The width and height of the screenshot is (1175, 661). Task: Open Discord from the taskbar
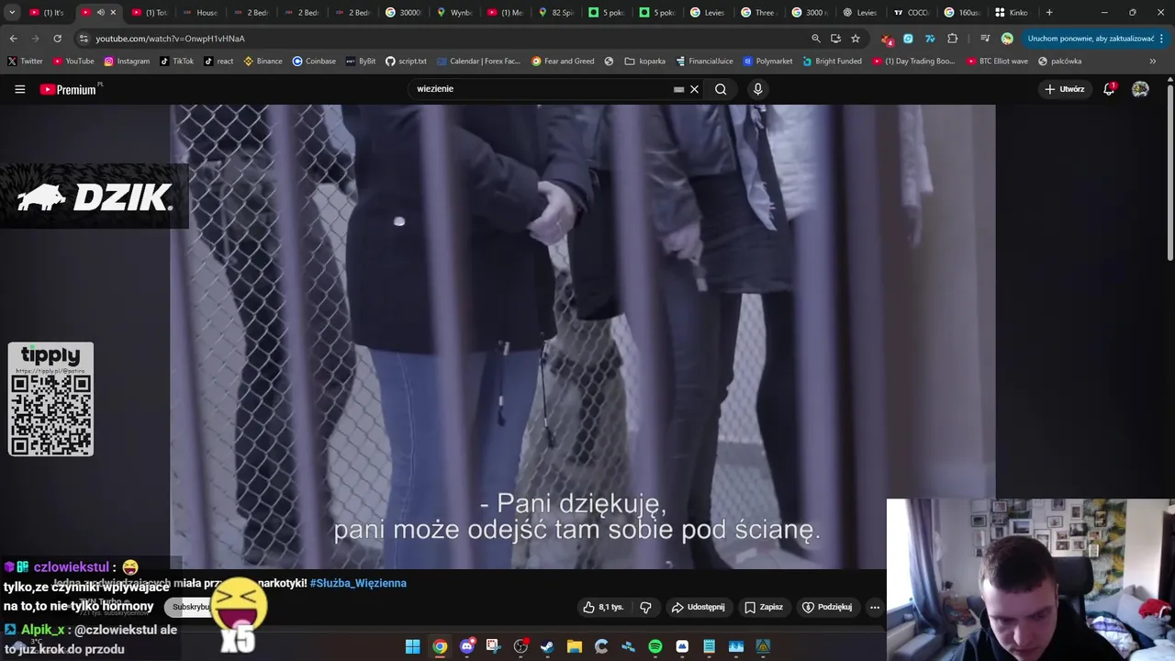pos(466,646)
